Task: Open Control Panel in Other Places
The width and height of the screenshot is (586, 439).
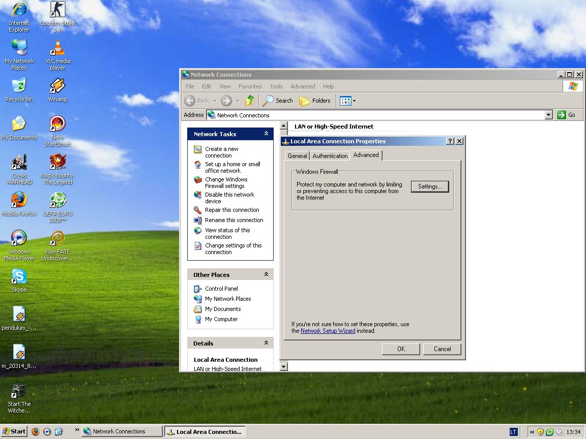Action: click(221, 289)
